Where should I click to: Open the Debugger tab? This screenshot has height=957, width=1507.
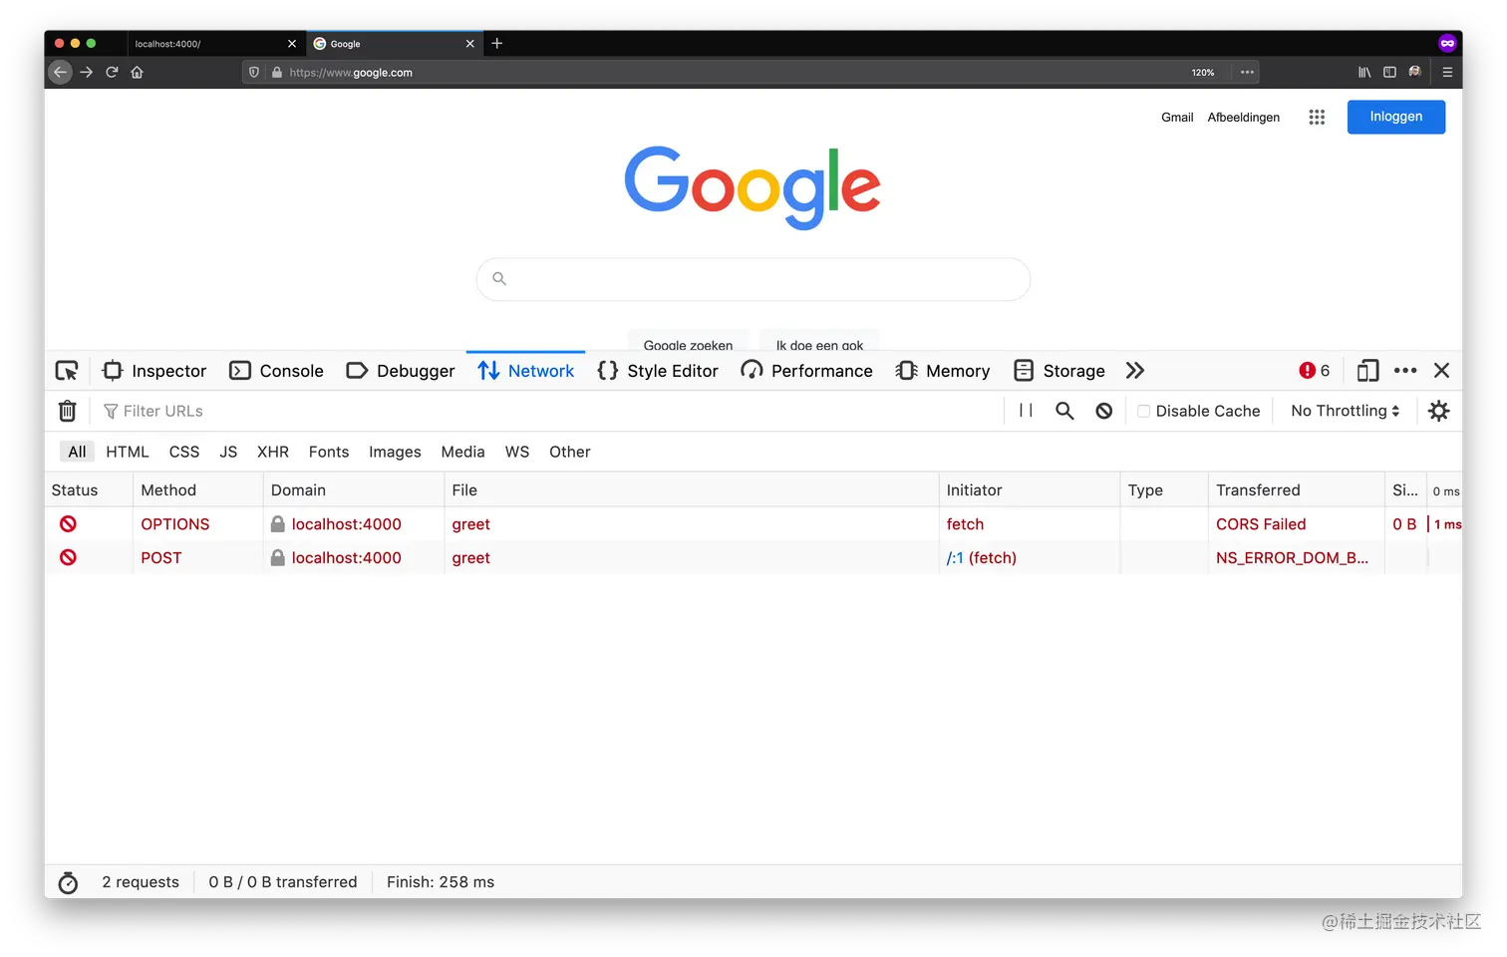click(400, 371)
